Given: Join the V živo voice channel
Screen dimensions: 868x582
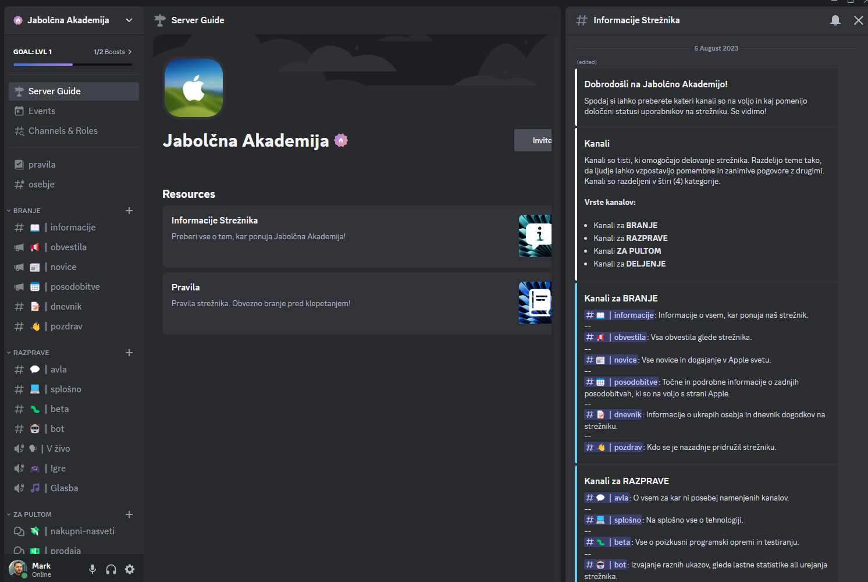Looking at the screenshot, I should [74, 449].
